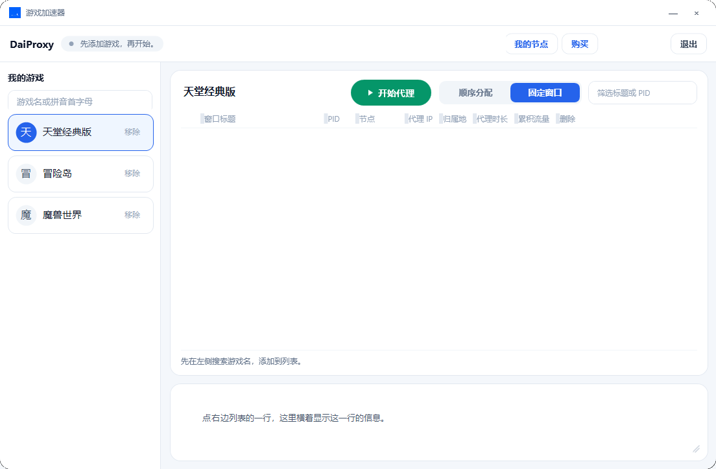
Task: Remove 天堂经典版 from game list
Action: click(x=132, y=132)
